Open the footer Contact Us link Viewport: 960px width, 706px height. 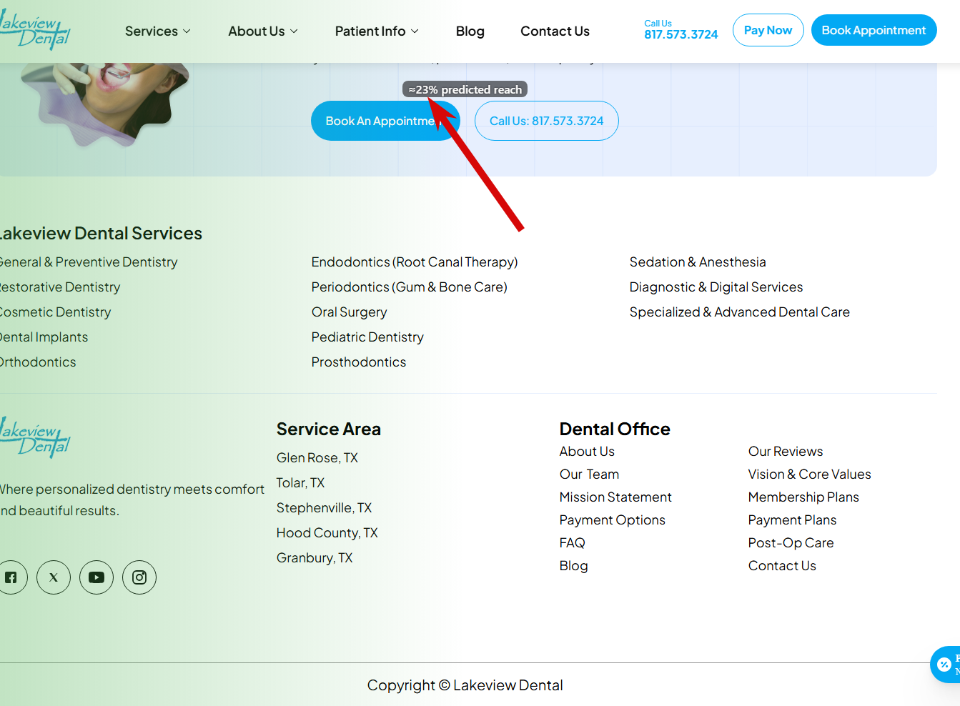(x=782, y=566)
